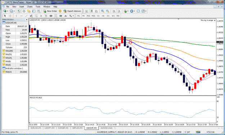
Task: Switch chart to line chart mode
Action: click(96, 11)
